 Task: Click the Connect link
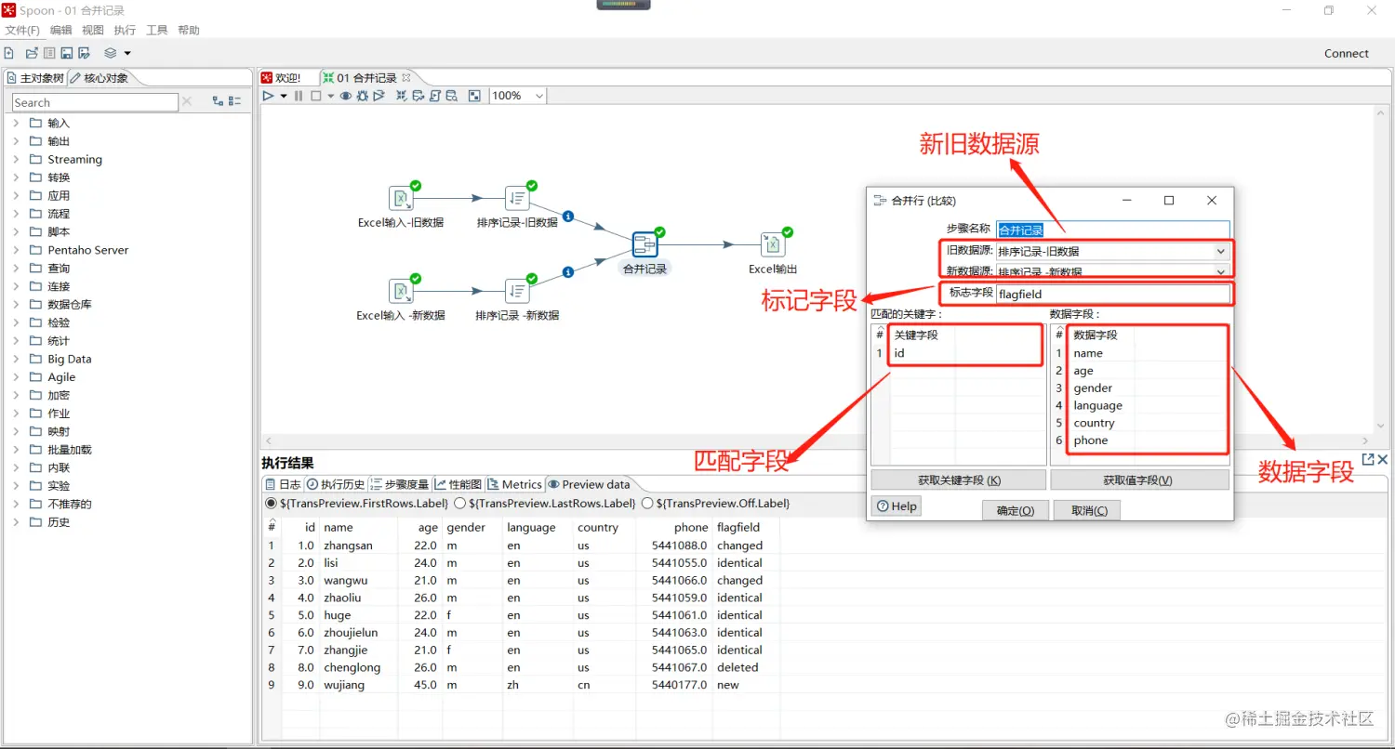[x=1347, y=54]
